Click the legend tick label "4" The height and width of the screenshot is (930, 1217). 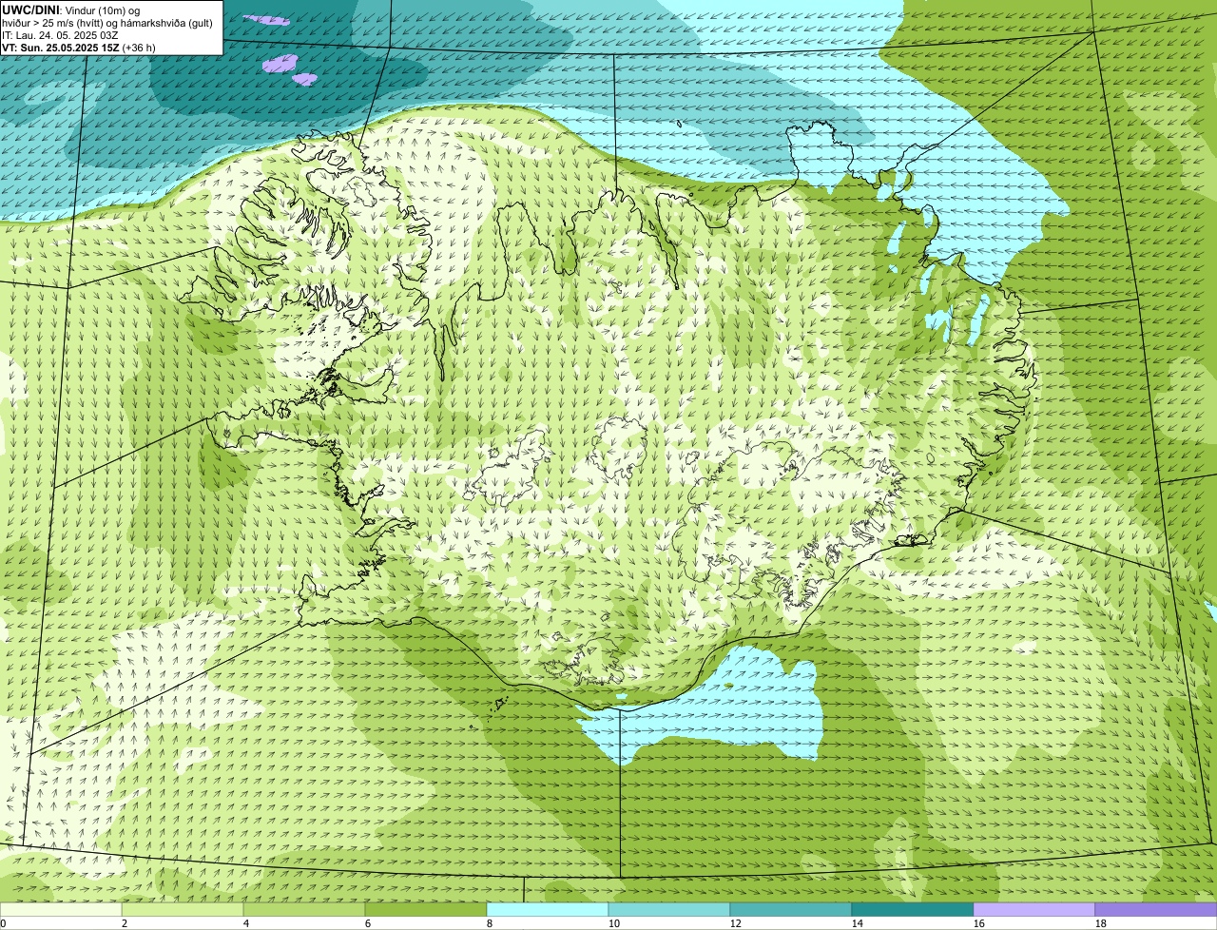tap(246, 923)
